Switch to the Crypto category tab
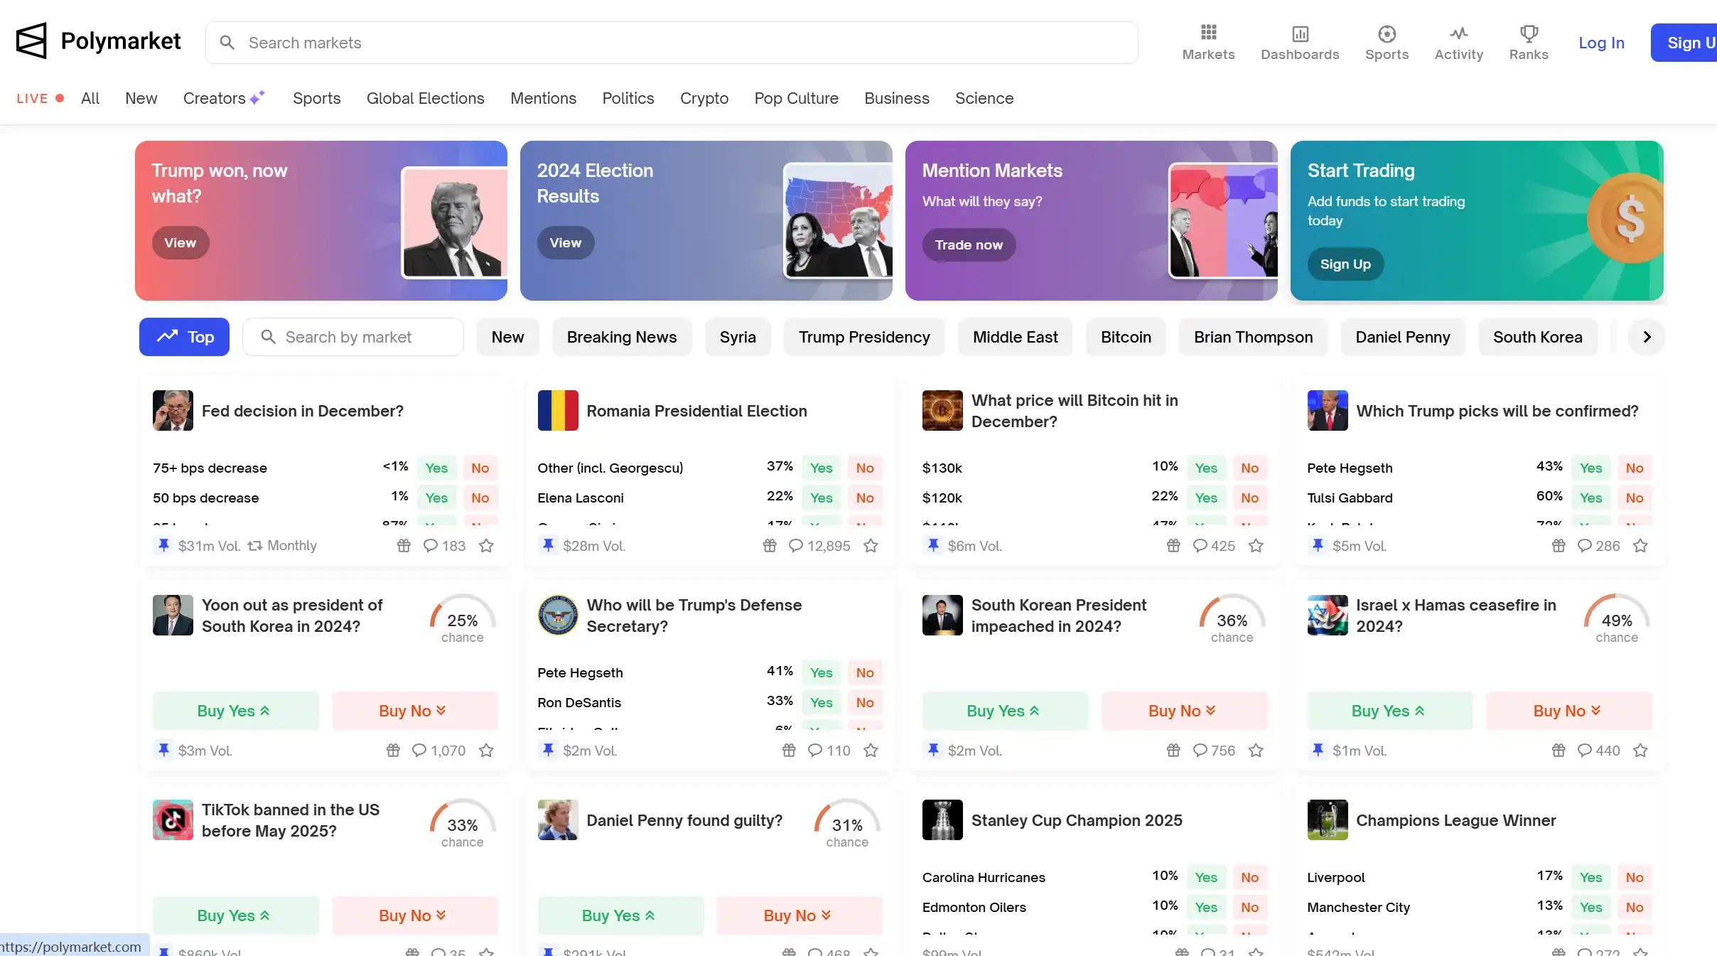Viewport: 1717px width, 956px height. pos(704,98)
